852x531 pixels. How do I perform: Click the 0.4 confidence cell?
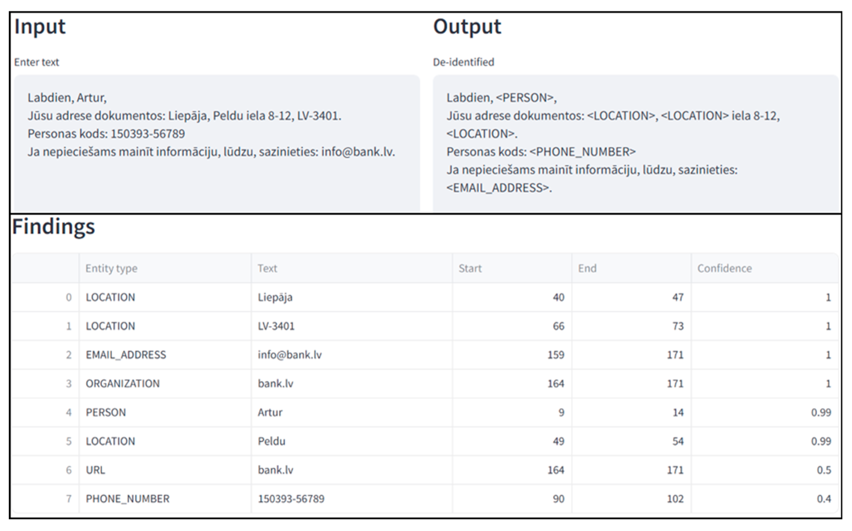click(x=765, y=499)
